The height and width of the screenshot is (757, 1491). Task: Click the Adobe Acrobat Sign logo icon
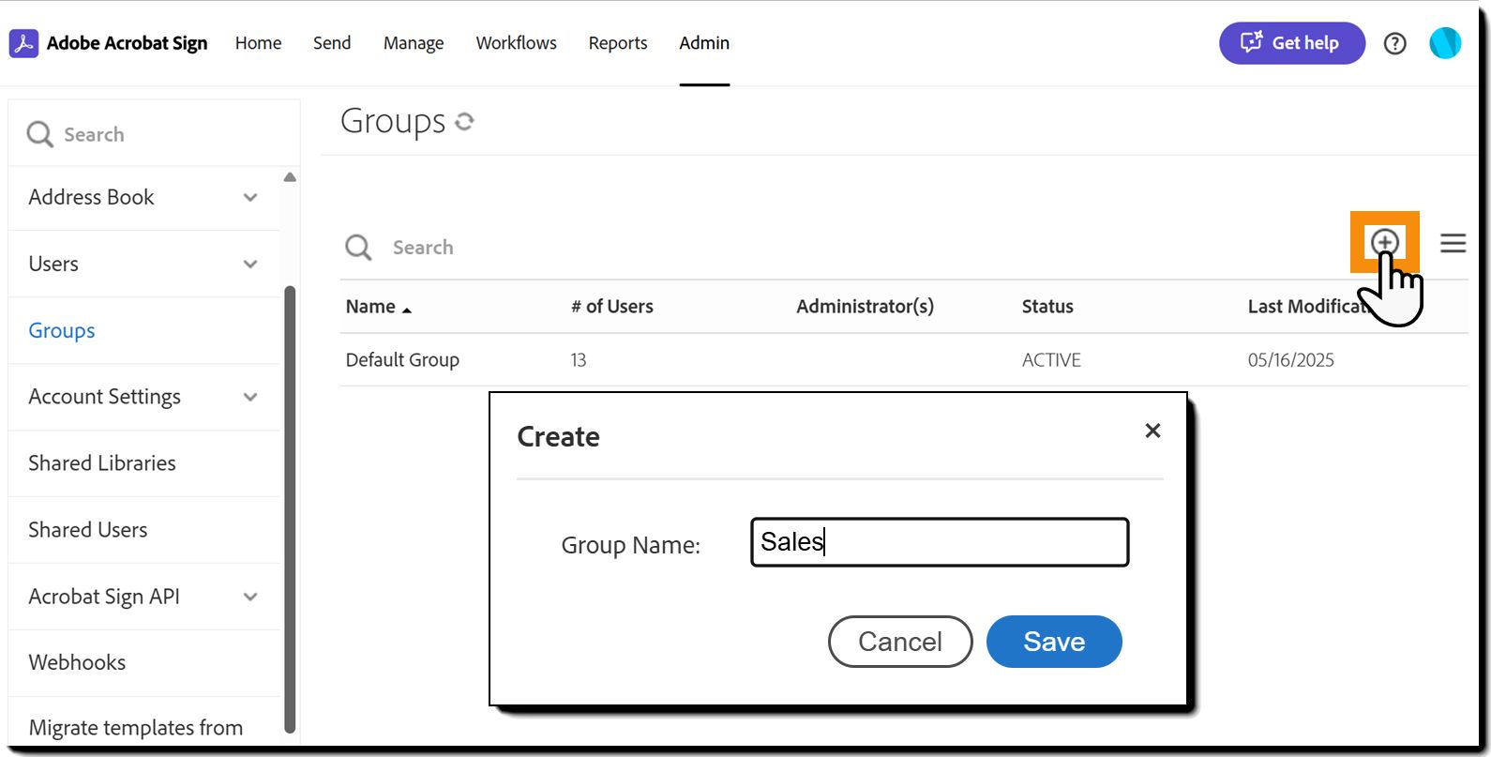pyautogui.click(x=23, y=43)
